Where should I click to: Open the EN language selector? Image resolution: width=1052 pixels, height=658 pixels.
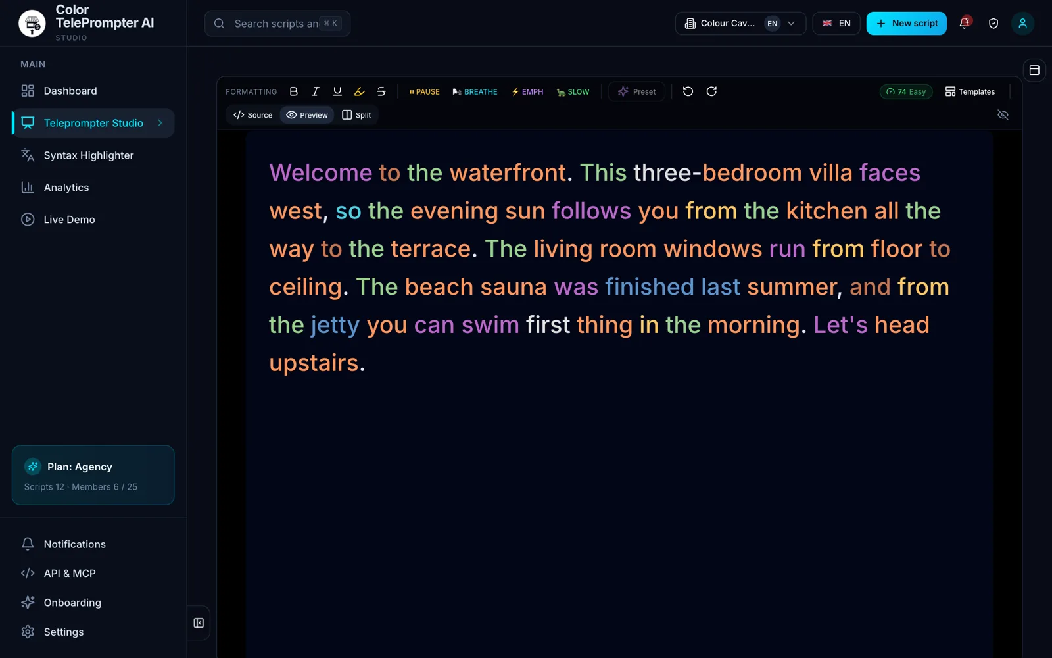pyautogui.click(x=836, y=23)
